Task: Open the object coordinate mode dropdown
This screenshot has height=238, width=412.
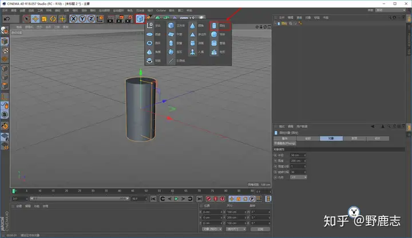Action: coord(213,229)
